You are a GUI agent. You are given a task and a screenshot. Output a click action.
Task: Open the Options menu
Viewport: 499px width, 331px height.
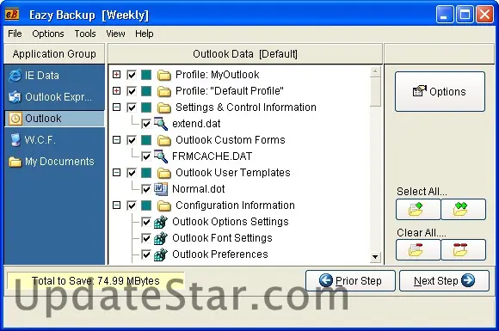point(48,34)
